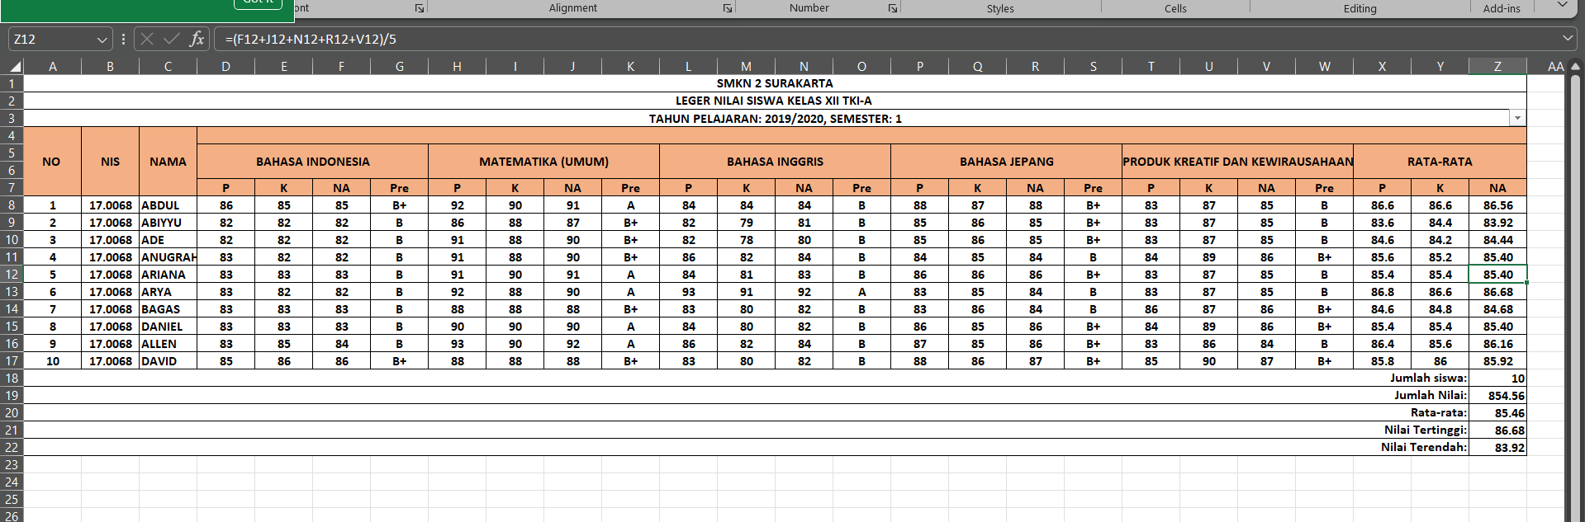Image resolution: width=1585 pixels, height=522 pixels.
Task: Select column Z header
Action: (1497, 67)
